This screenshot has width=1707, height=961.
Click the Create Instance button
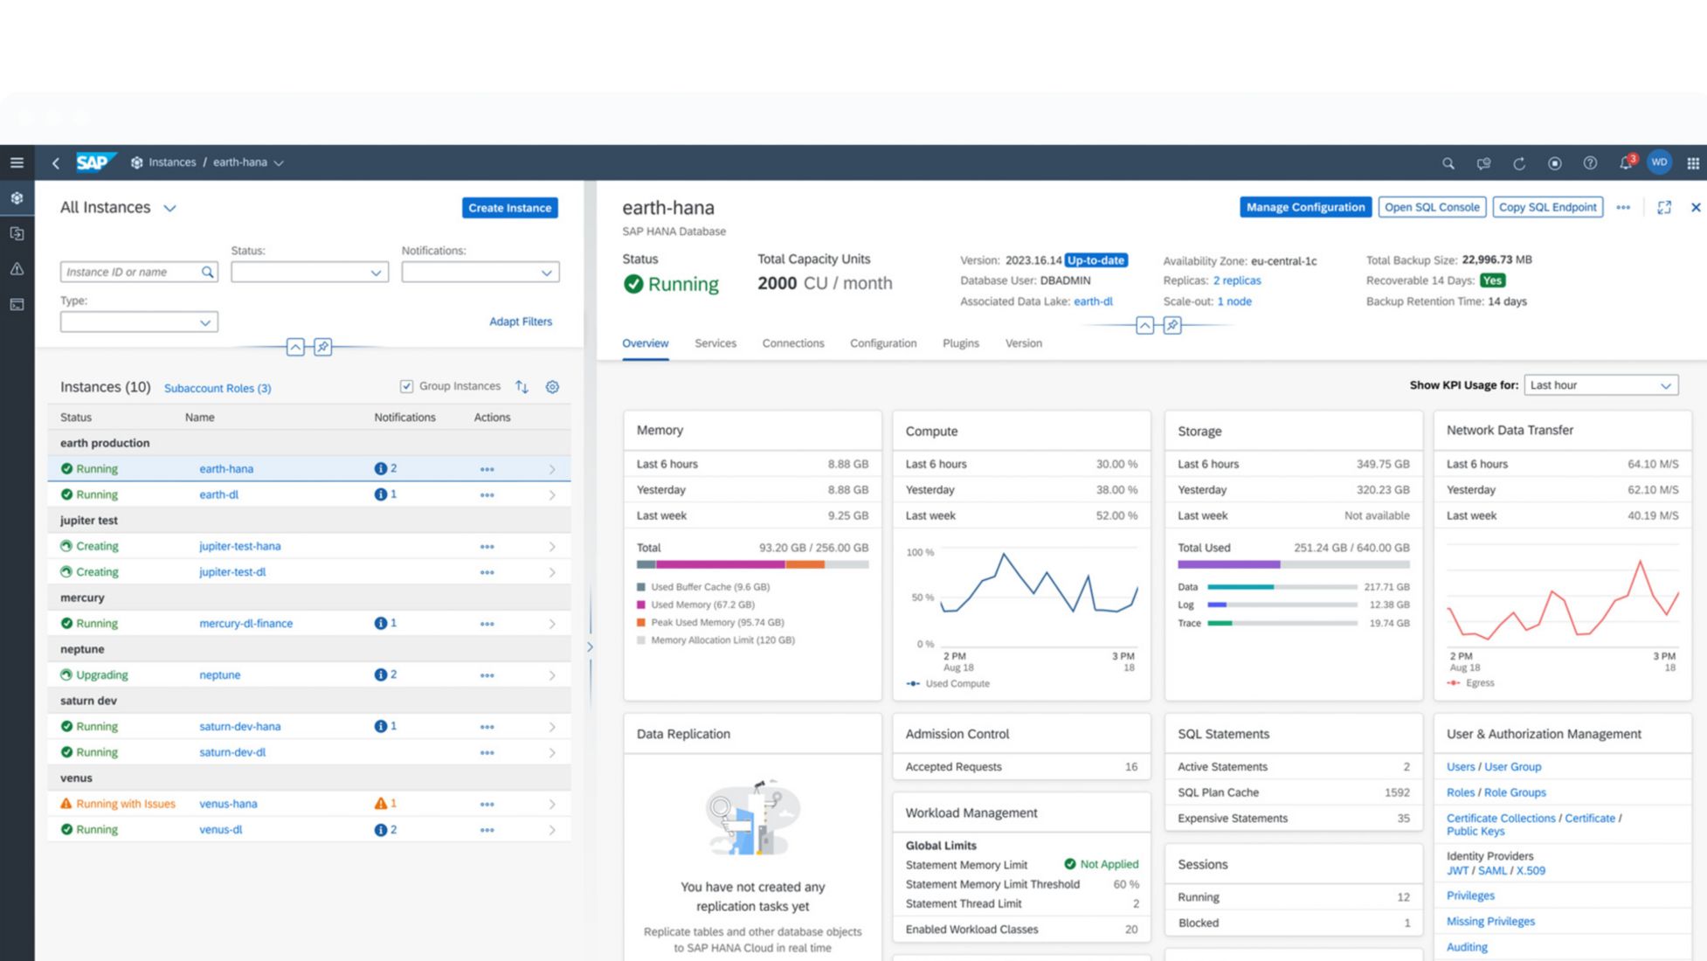point(509,208)
